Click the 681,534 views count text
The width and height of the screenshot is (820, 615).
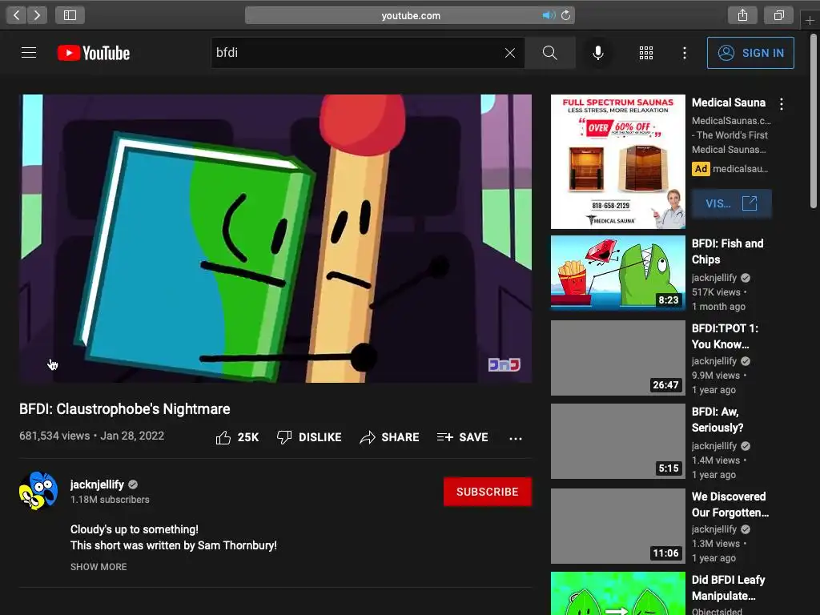click(54, 436)
